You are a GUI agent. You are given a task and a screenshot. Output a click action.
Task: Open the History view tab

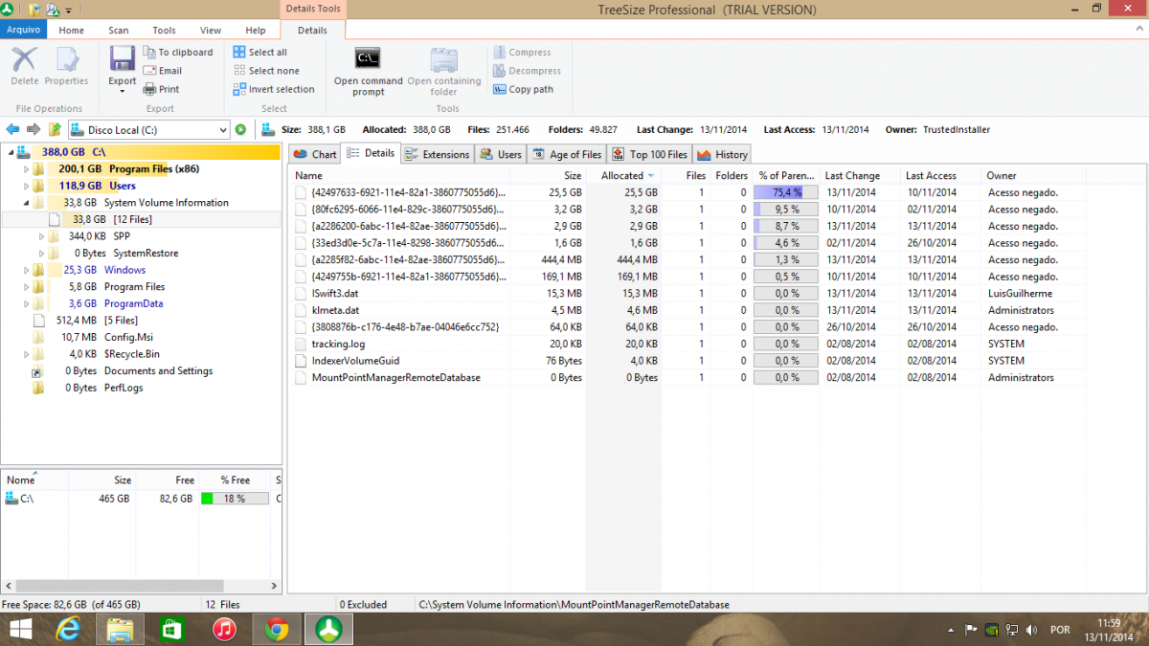coord(722,154)
